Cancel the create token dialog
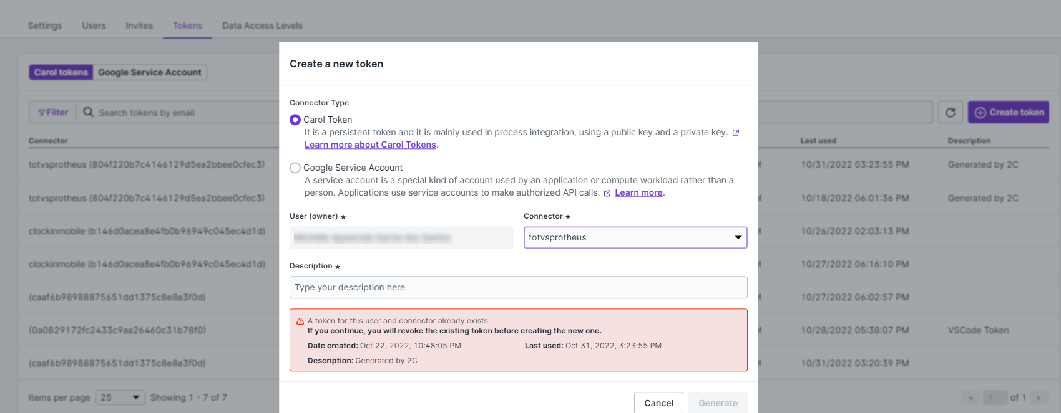The width and height of the screenshot is (1061, 413). [658, 403]
